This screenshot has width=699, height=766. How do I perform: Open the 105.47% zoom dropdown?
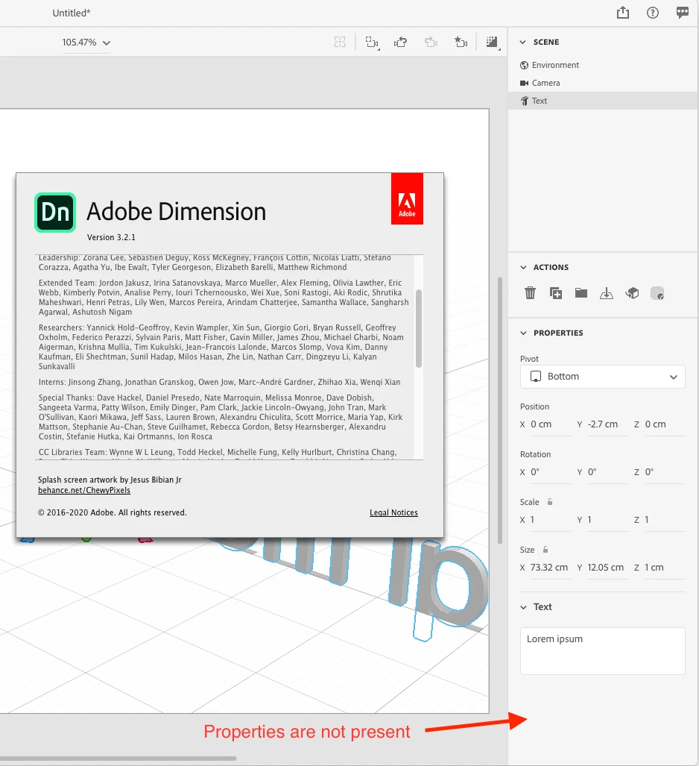86,43
